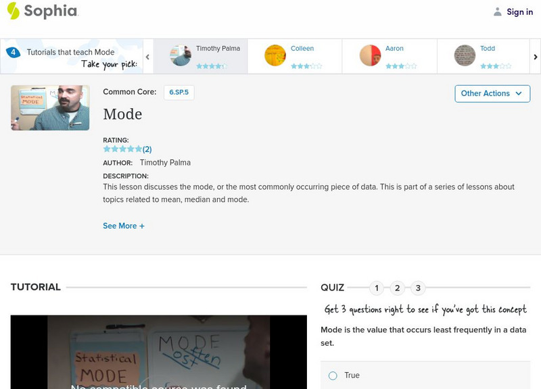Click the QUIZ section heading
Screen dimensions: 541x389
(332, 288)
